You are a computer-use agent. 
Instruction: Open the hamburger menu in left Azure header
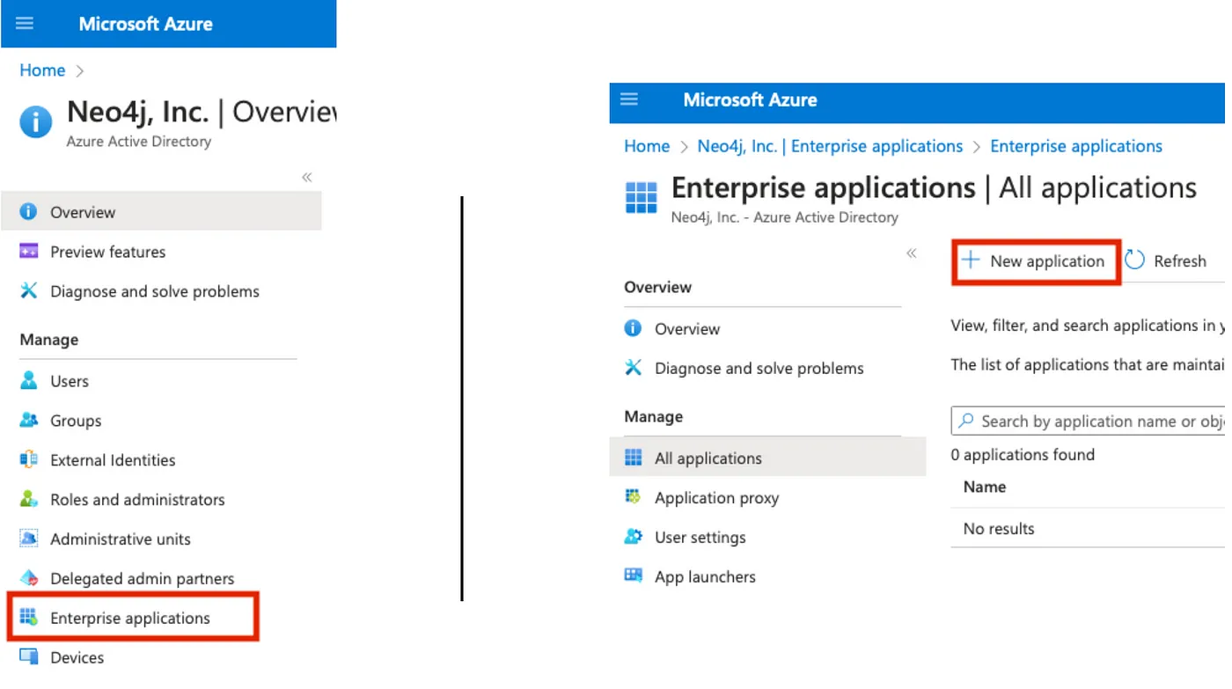[x=25, y=24]
